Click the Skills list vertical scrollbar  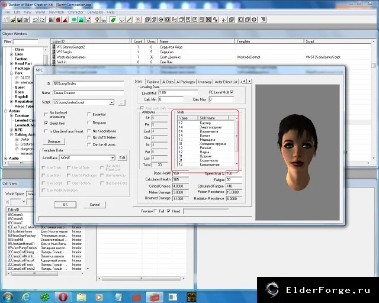click(x=237, y=141)
